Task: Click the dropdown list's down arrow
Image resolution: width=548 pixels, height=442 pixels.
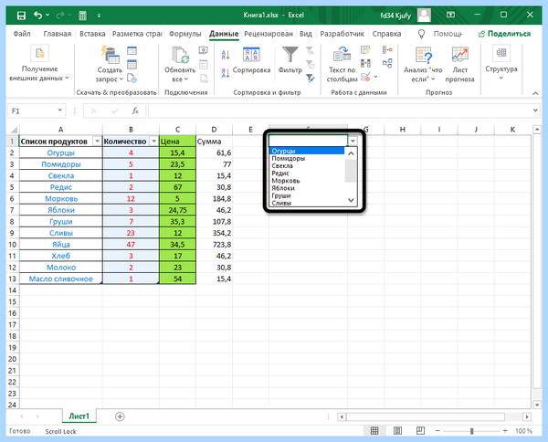Action: click(x=351, y=200)
